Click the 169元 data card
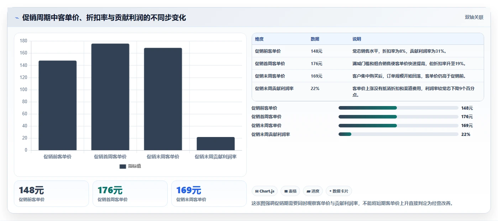Image resolution: width=498 pixels, height=221 pixels. tap(209, 194)
